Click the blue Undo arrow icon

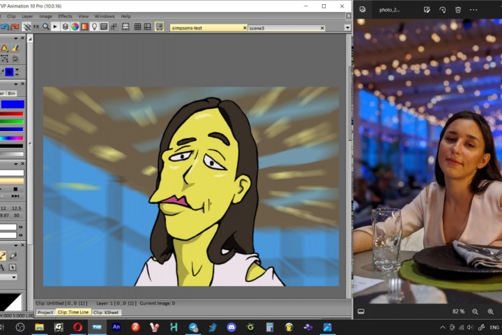point(4,27)
